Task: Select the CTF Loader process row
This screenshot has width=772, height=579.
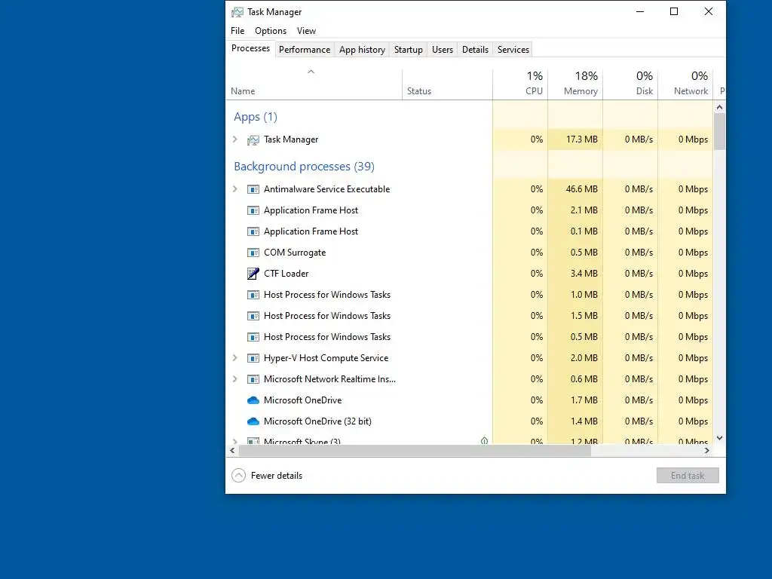Action: (469, 274)
